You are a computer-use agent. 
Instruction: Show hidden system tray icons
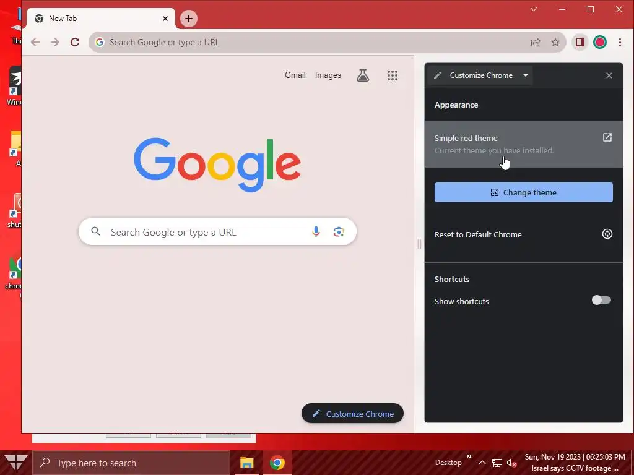482,463
